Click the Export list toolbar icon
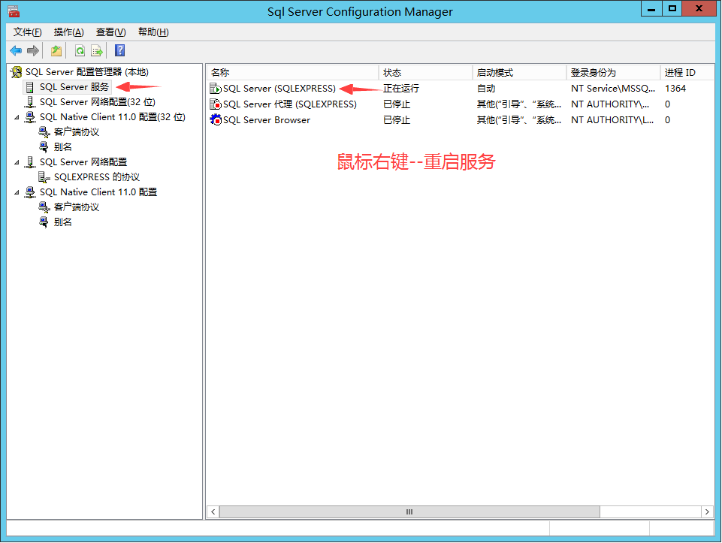The image size is (722, 543). tap(97, 50)
